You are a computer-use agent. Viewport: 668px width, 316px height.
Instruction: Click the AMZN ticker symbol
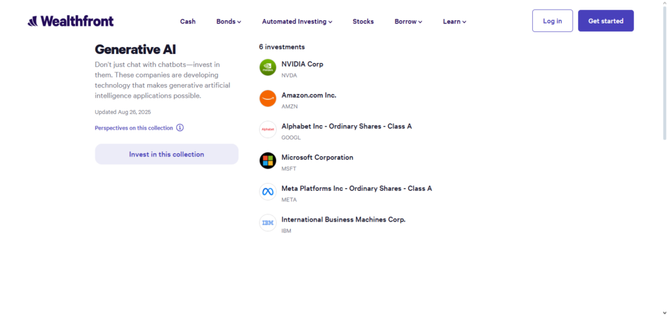[x=290, y=107]
